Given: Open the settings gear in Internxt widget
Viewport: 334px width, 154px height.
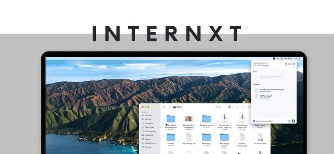Looking at the screenshot, I should tap(294, 64).
